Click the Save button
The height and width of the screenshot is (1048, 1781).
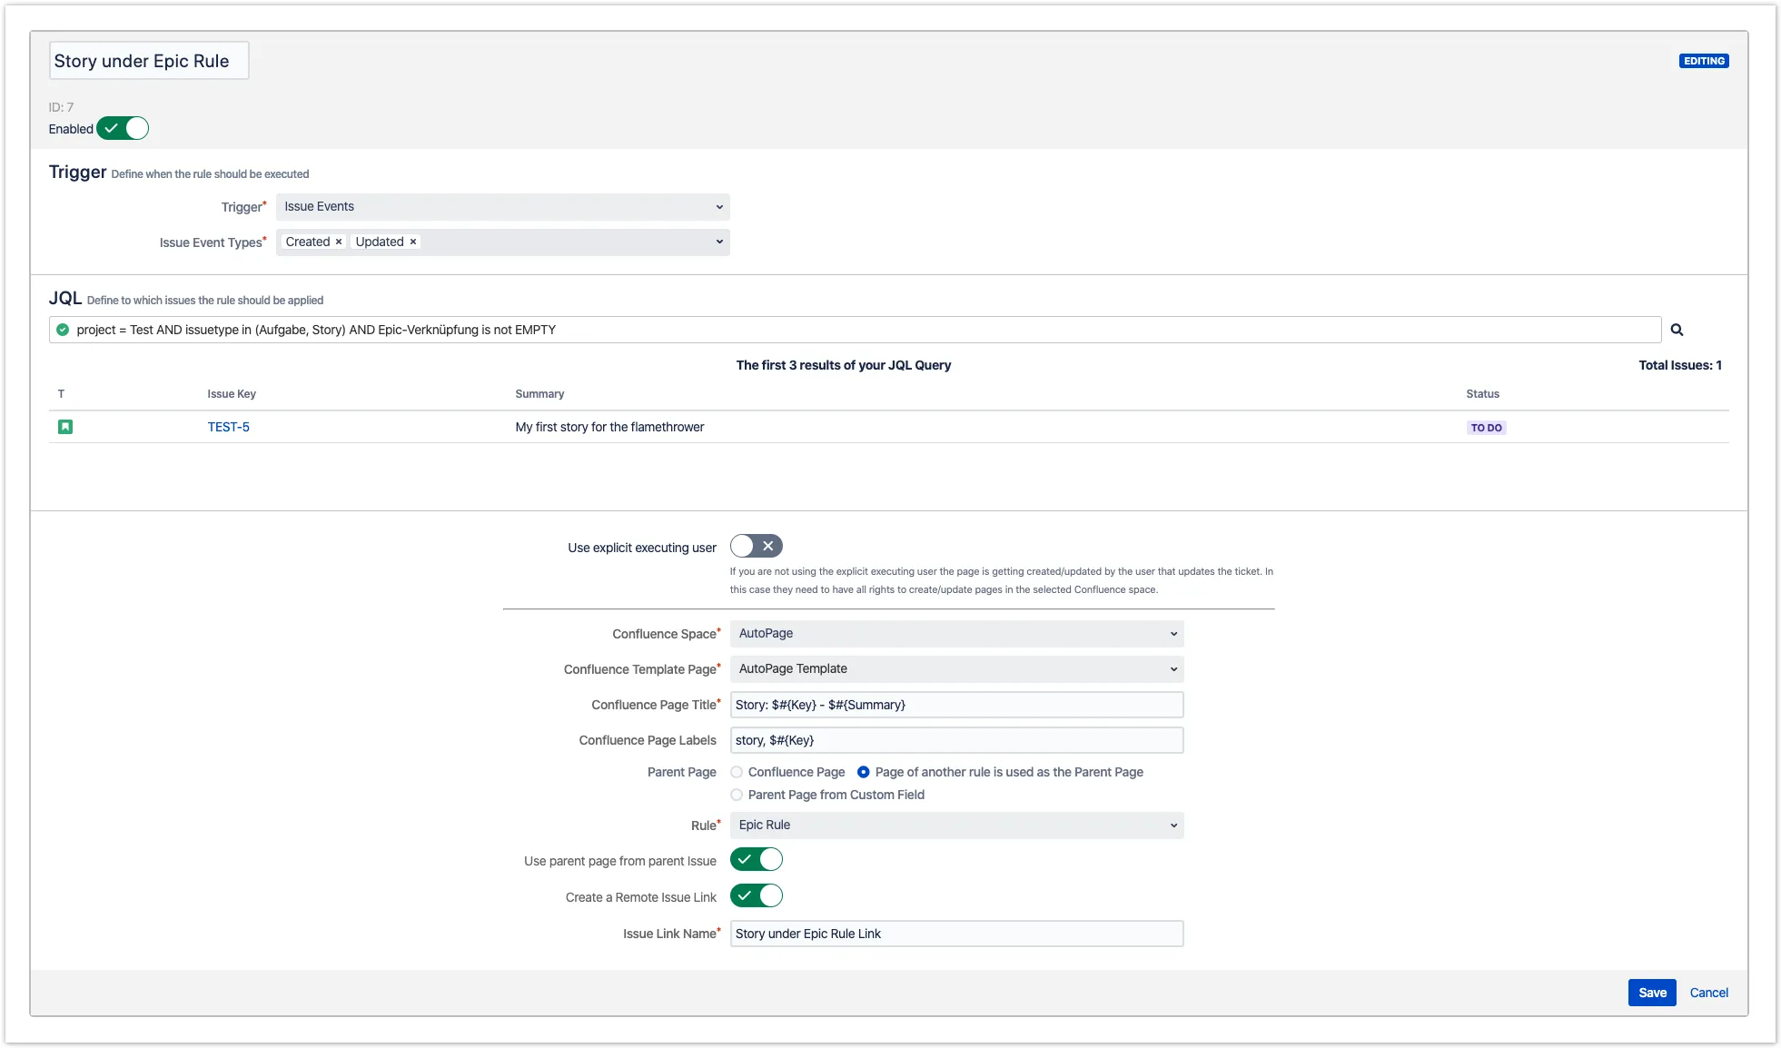[x=1651, y=993]
